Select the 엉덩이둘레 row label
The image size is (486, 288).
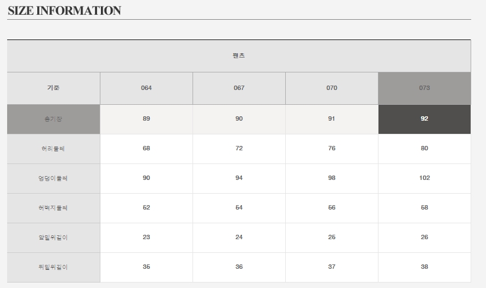click(x=54, y=178)
